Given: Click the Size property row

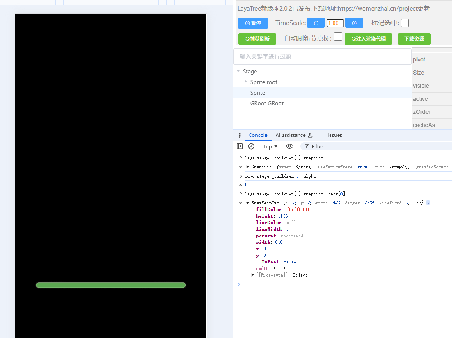Looking at the screenshot, I should [432, 73].
